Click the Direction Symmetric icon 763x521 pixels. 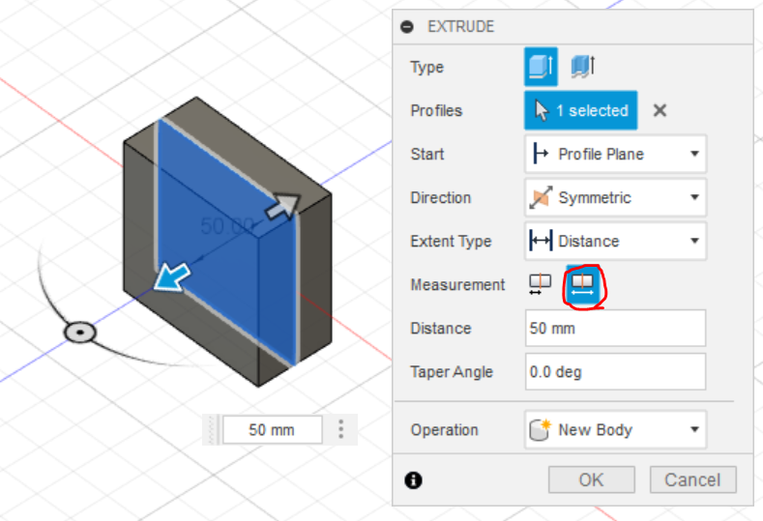coord(541,197)
